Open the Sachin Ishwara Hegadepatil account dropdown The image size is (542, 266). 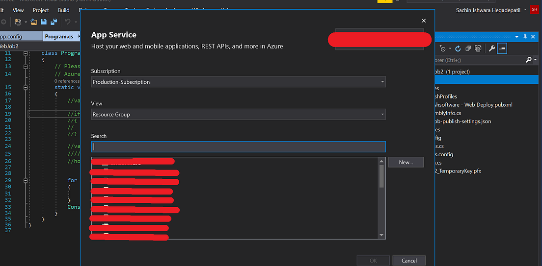coord(525,10)
